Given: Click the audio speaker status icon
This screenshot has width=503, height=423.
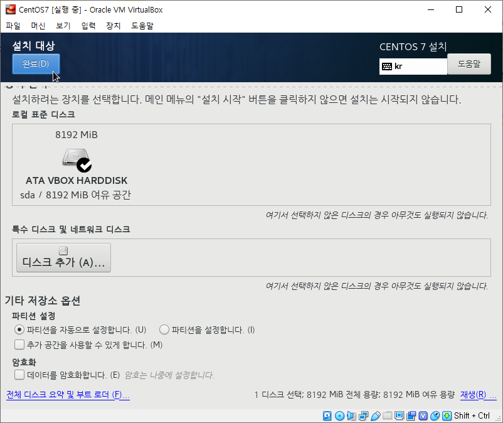Looking at the screenshot, I should pyautogui.click(x=351, y=415).
